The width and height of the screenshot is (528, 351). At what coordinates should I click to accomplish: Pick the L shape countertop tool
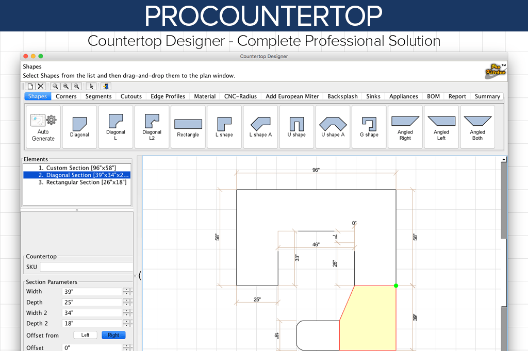tap(224, 125)
